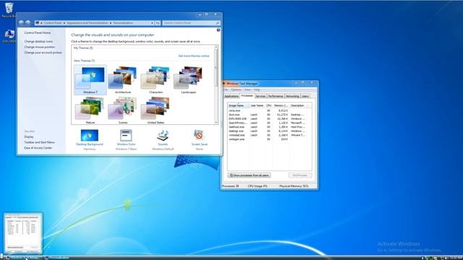
Task: Click the Control Panel breadcrumb
Action: [x=53, y=22]
